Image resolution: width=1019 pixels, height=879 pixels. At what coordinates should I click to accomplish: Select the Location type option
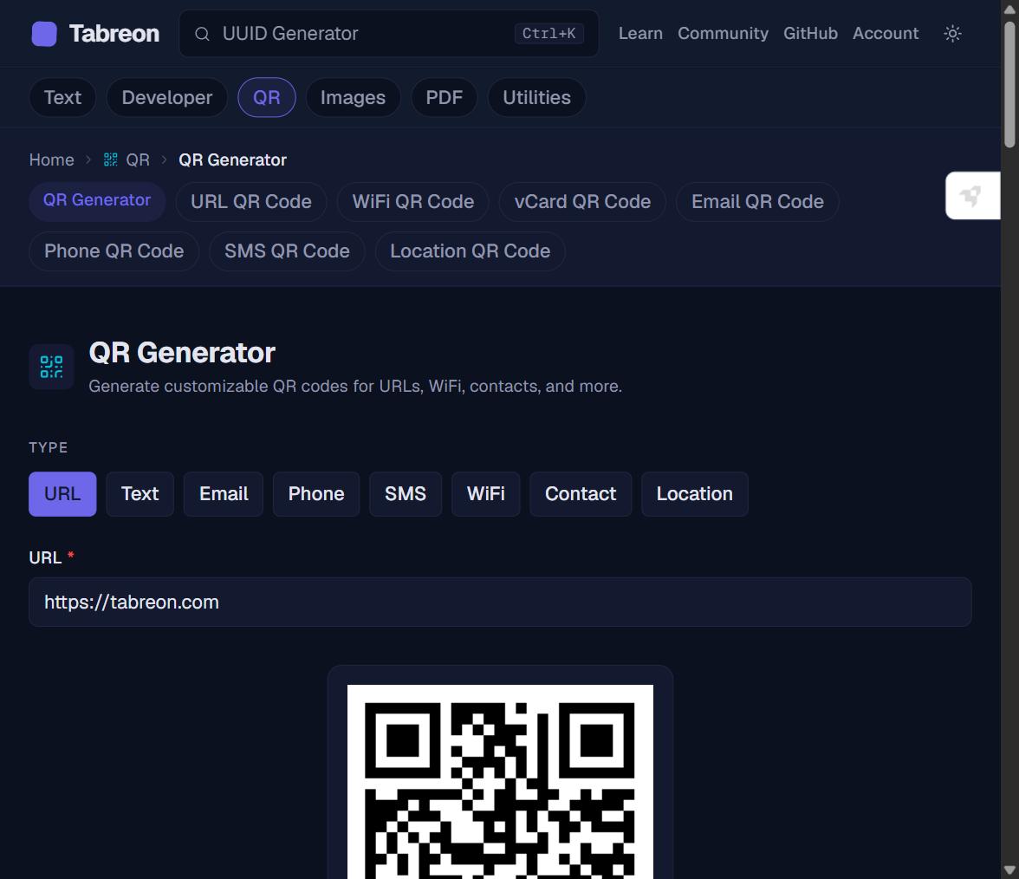point(694,494)
